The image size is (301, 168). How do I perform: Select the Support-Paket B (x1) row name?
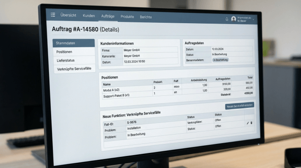coord(117,95)
